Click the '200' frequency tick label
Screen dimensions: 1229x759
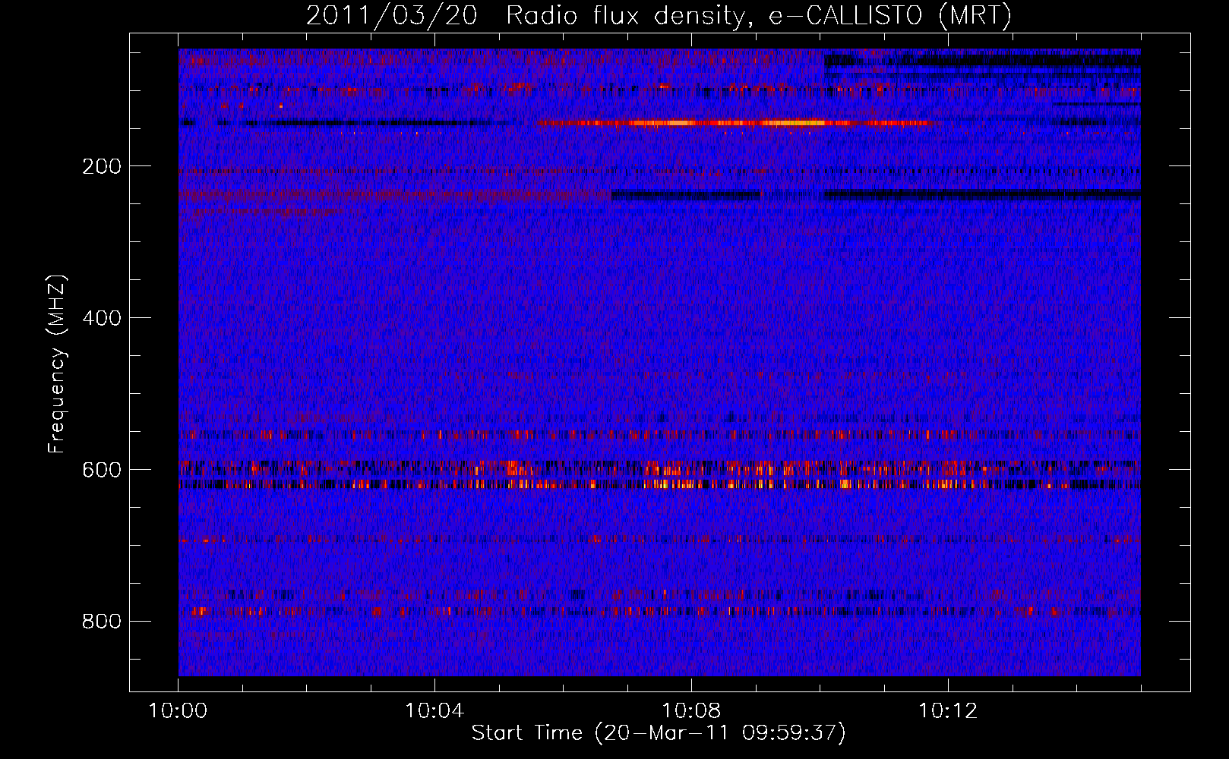tap(102, 166)
